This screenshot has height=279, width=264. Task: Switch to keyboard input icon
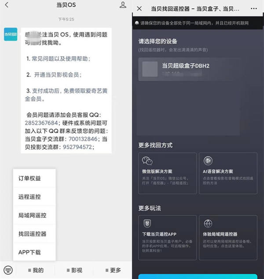pyautogui.click(x=8, y=270)
